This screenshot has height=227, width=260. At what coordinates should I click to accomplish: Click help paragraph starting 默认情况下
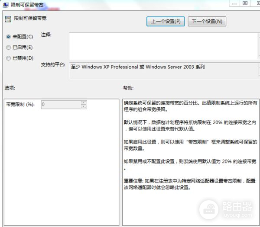coord(190,125)
